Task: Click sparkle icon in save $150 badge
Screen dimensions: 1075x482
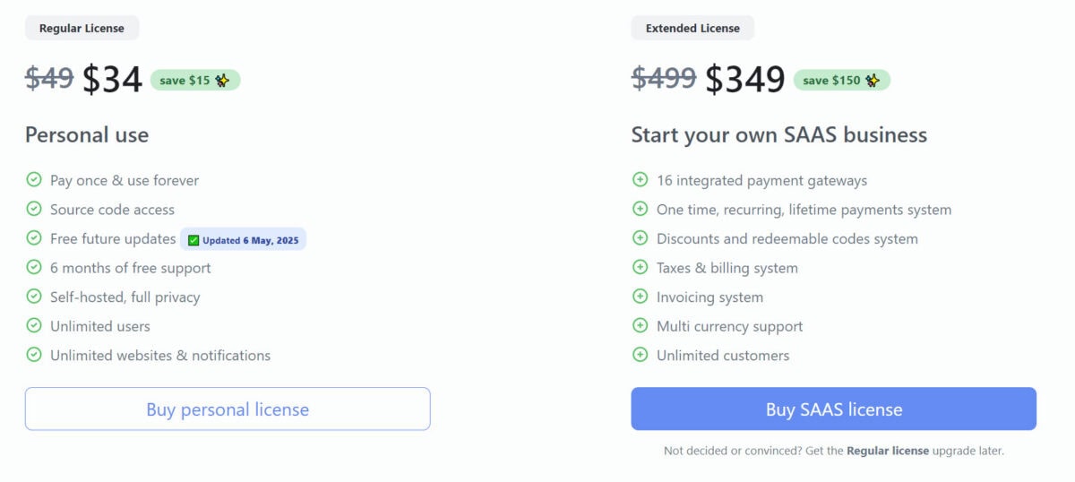Action: tap(873, 81)
